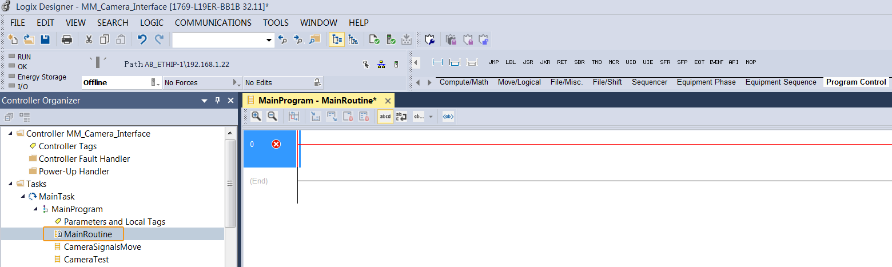The width and height of the screenshot is (892, 267).
Task: Click the Redo arrow
Action: [x=159, y=39]
